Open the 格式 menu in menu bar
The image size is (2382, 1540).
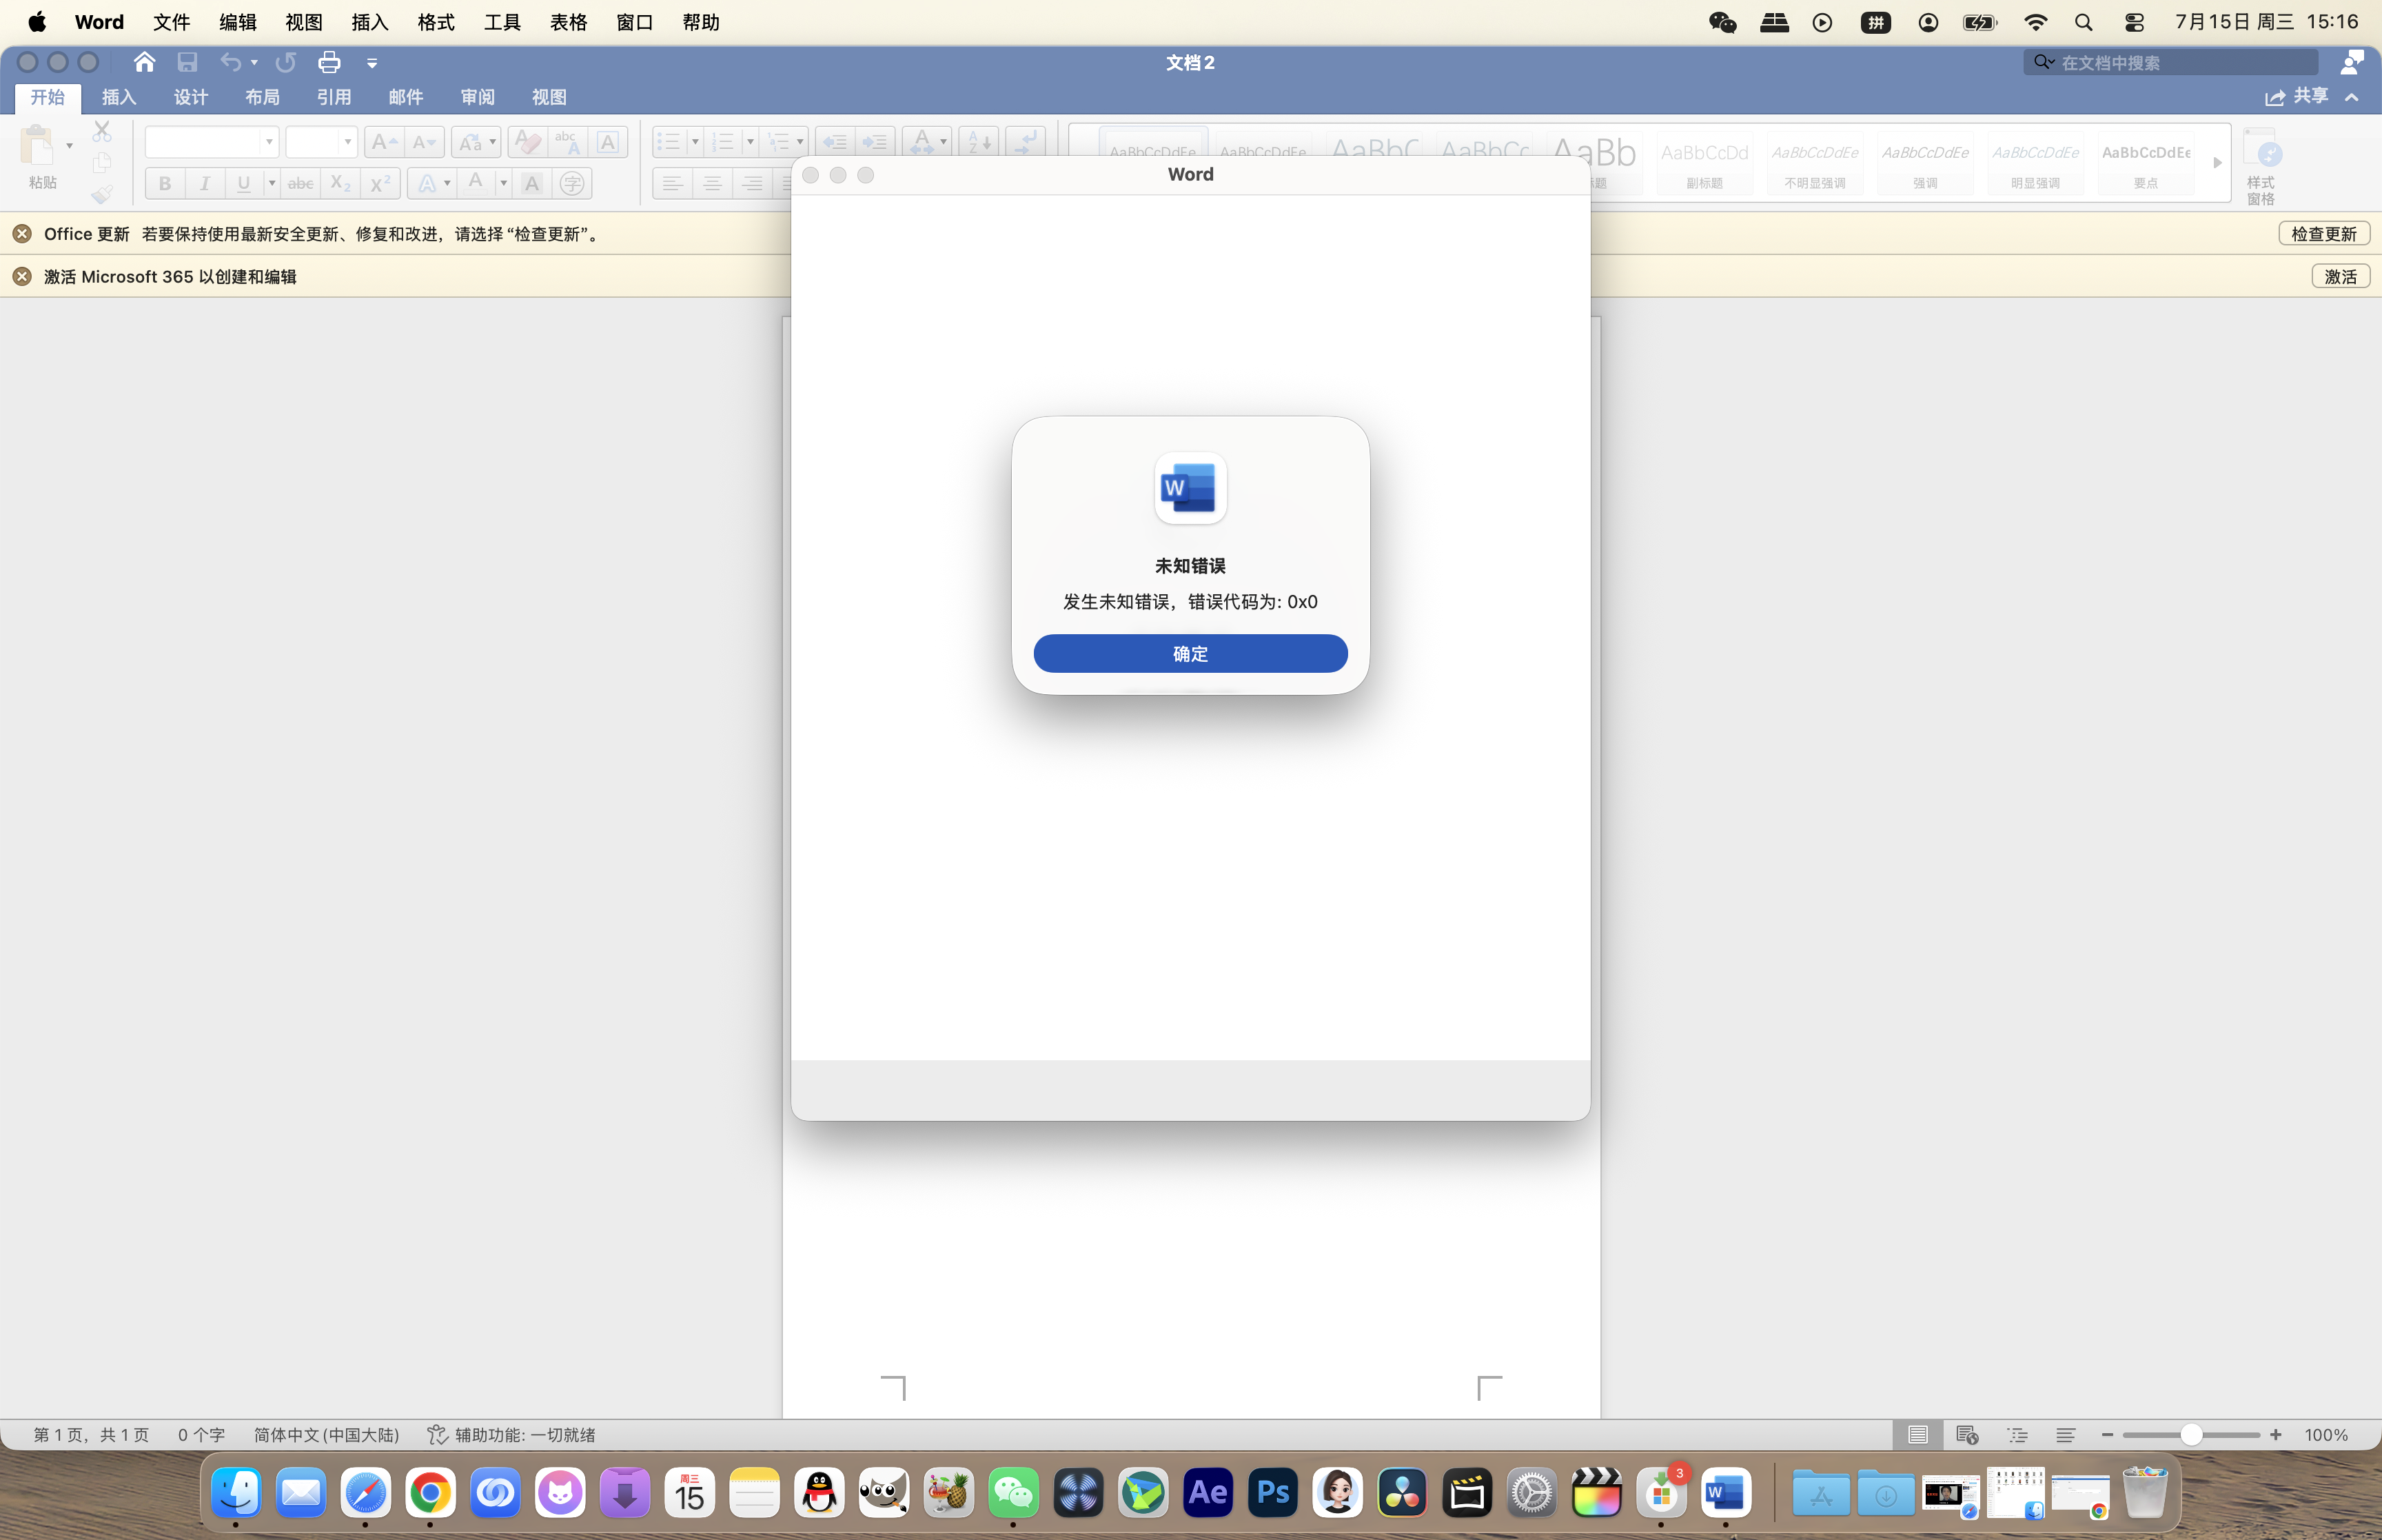point(436,22)
